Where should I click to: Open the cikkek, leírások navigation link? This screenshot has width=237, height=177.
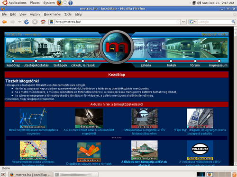[x=83, y=65]
